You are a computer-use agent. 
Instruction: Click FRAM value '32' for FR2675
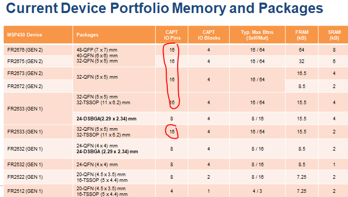[x=302, y=61]
